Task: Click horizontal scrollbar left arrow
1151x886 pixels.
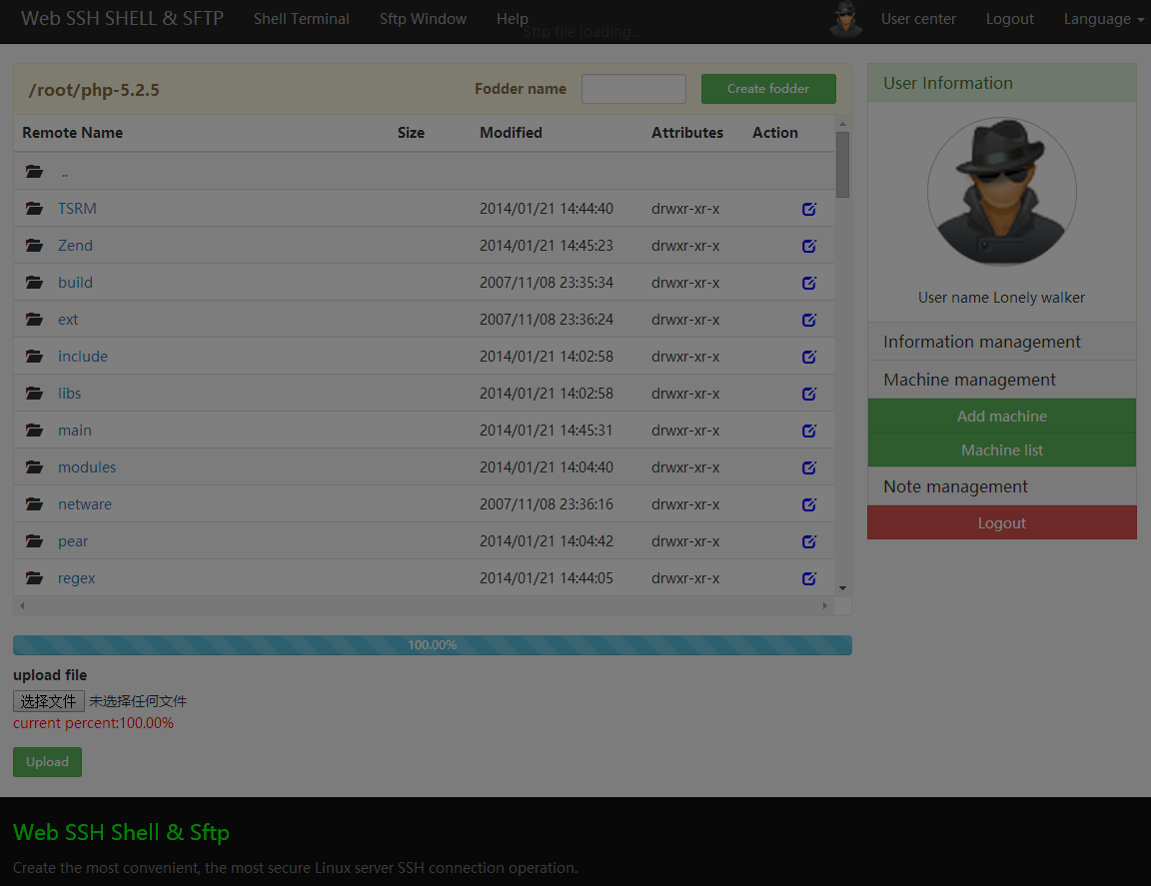Action: tap(22, 605)
